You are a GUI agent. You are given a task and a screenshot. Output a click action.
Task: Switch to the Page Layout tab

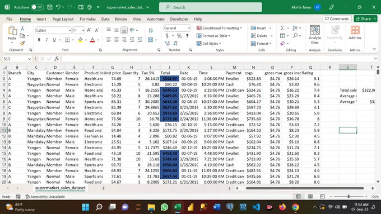coord(63,19)
